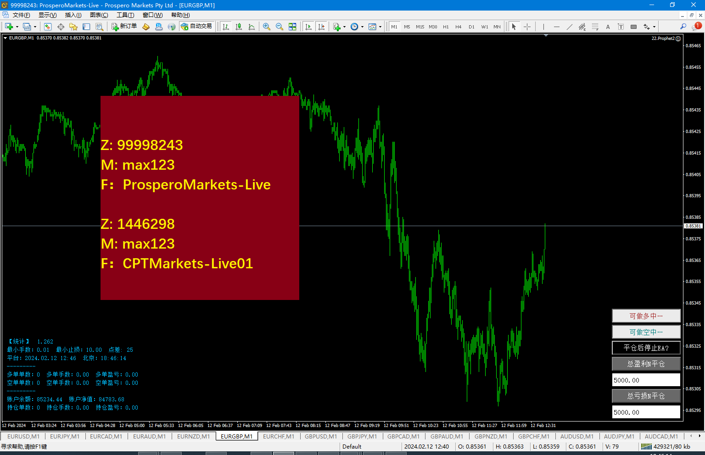This screenshot has width=705, height=455.
Task: Open the 插入(I) menu
Action: pos(73,15)
